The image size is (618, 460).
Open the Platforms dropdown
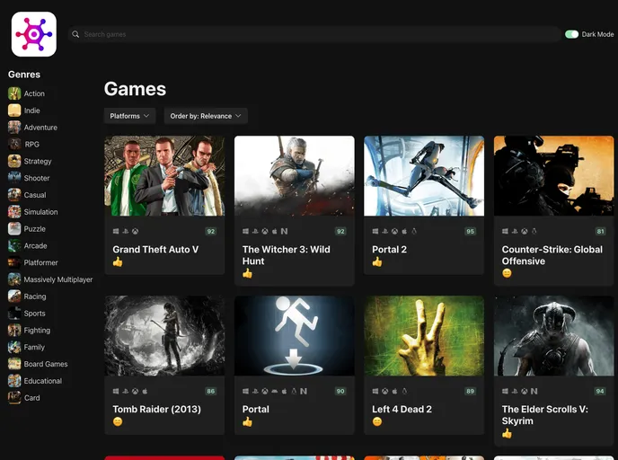coord(129,116)
